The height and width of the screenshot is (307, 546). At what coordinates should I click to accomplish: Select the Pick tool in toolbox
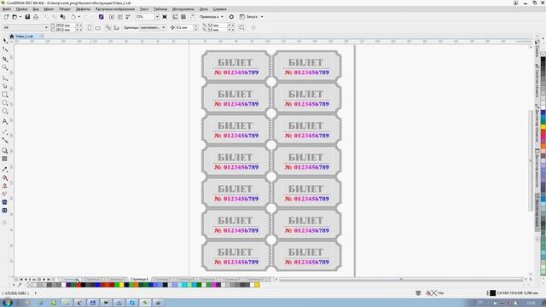coord(5,41)
